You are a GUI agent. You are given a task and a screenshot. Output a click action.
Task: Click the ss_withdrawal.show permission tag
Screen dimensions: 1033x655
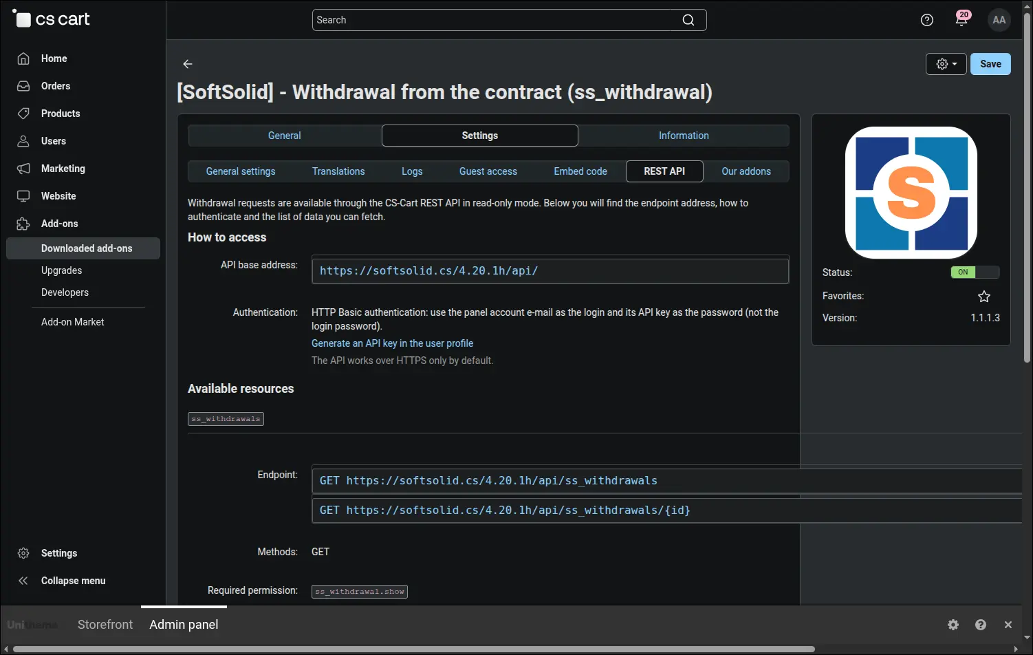[x=360, y=592]
